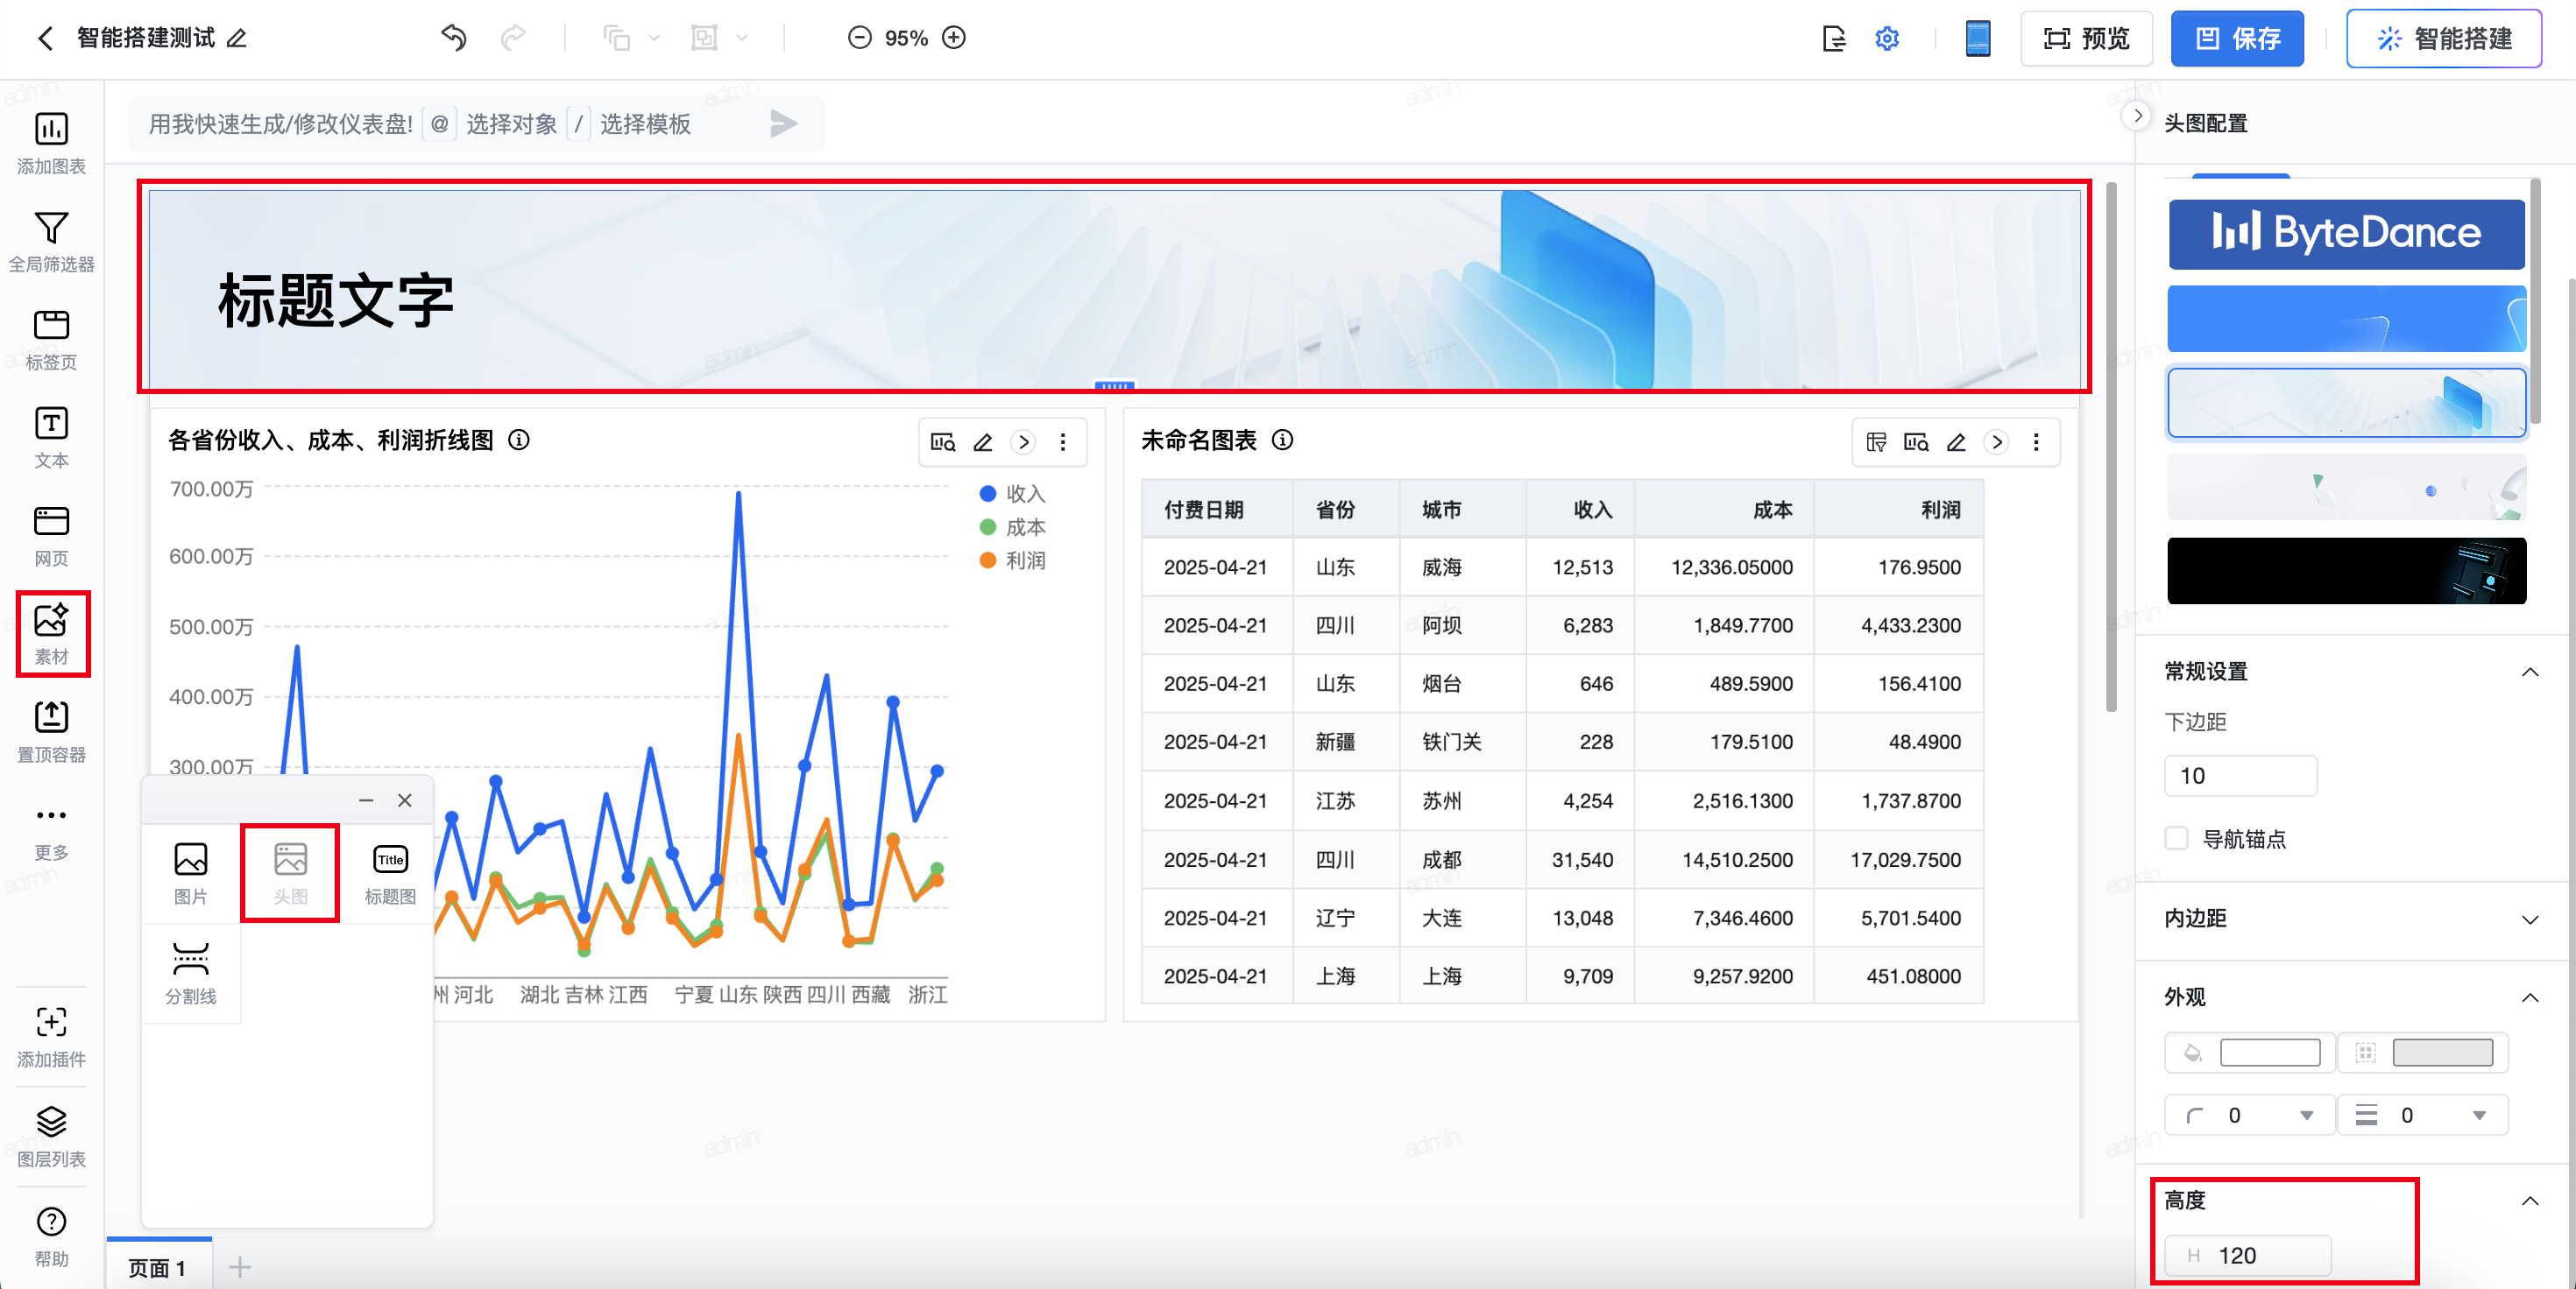The width and height of the screenshot is (2576, 1289).
Task: Click the 保存 button
Action: pyautogui.click(x=2237, y=38)
